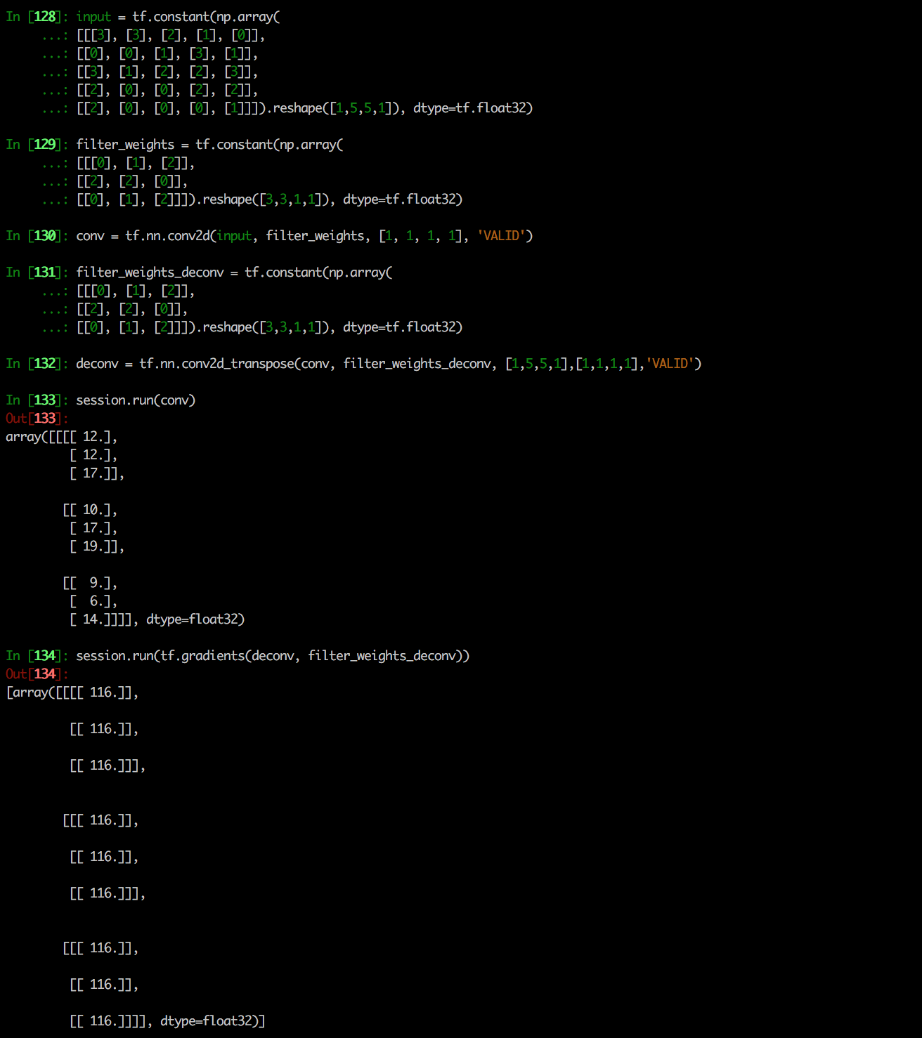Click the filter_weights_deconv variable name in line 131
This screenshot has height=1038, width=922.
point(150,272)
